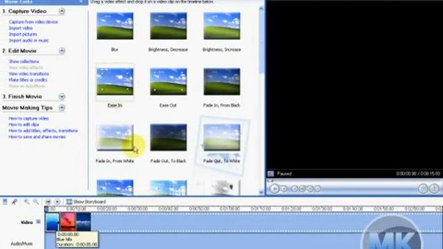443x249 pixels.
Task: Step to previous frame in preview
Action: click(x=302, y=189)
